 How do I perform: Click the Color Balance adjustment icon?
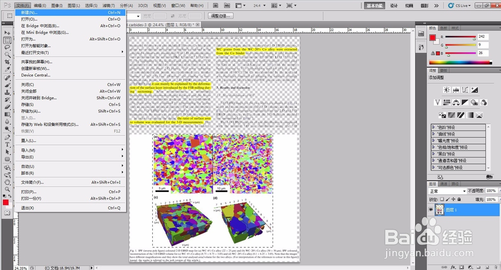click(x=456, y=102)
